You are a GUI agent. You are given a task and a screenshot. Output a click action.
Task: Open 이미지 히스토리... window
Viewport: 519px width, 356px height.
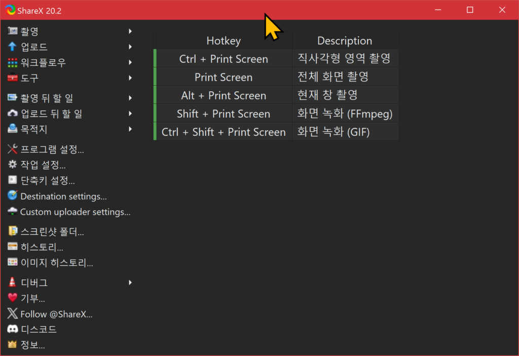click(69, 262)
